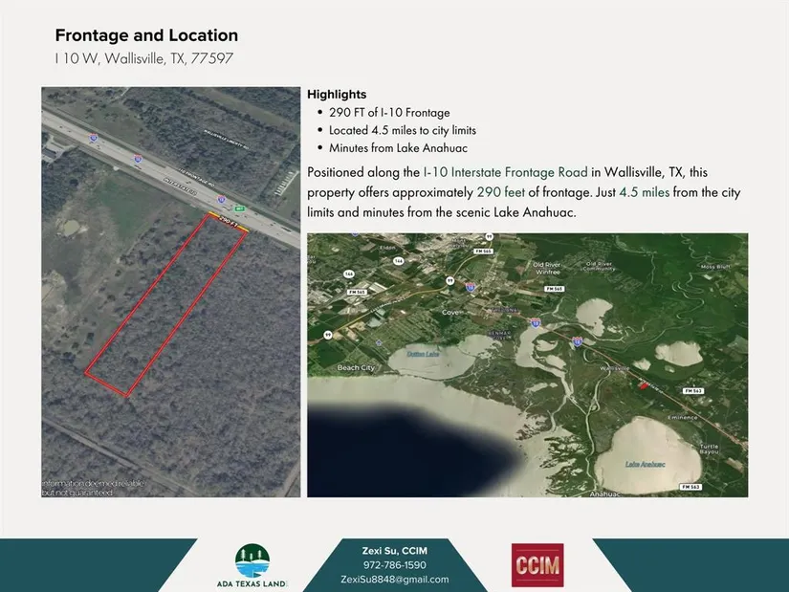789x592 pixels.
Task: Click the FM 563 badge beside Lake Anahuac
Action: point(691,487)
